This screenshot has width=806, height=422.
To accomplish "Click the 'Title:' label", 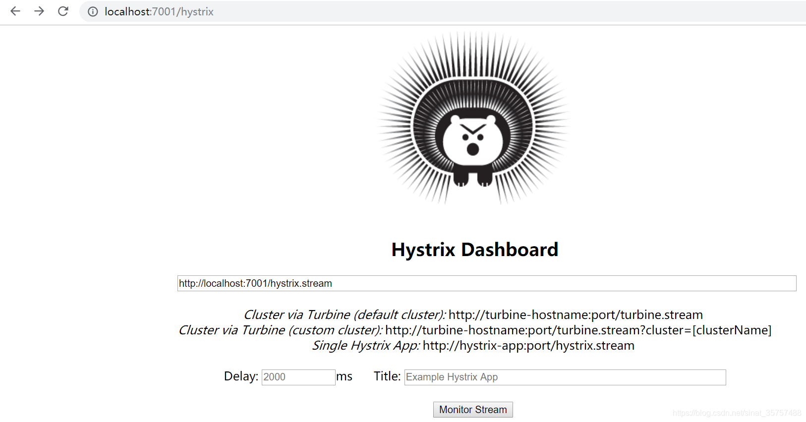I will [x=387, y=376].
